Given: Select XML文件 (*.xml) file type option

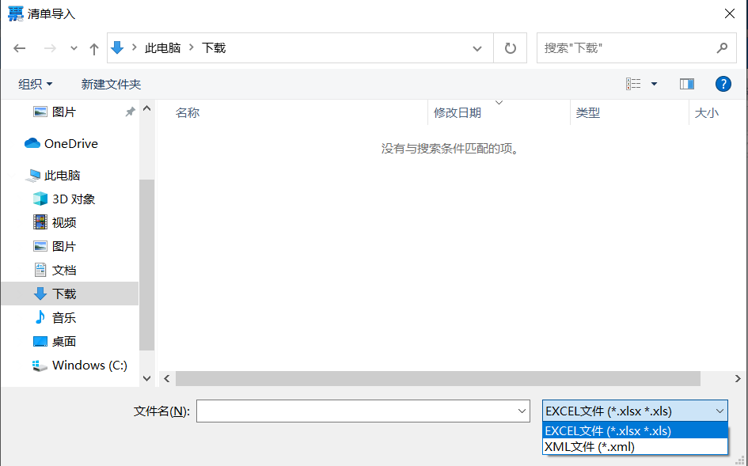Looking at the screenshot, I should coord(590,446).
